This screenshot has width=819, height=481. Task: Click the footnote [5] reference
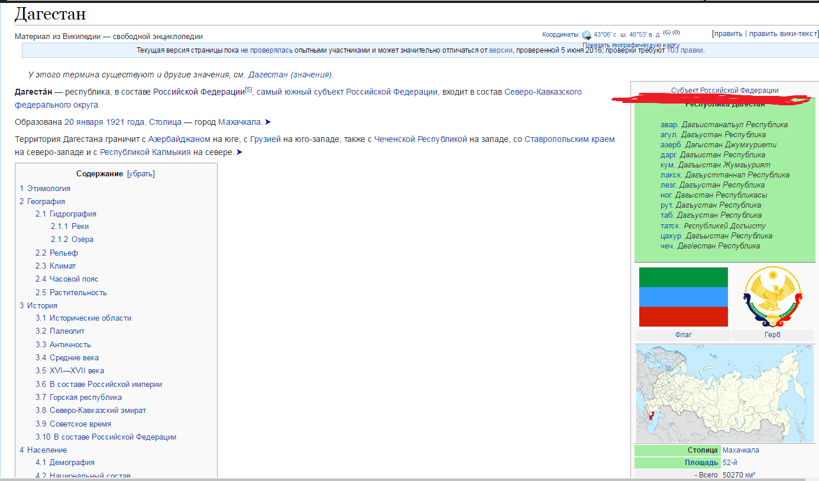point(248,90)
